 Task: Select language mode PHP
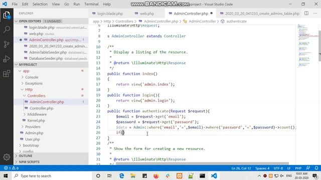[298, 168]
